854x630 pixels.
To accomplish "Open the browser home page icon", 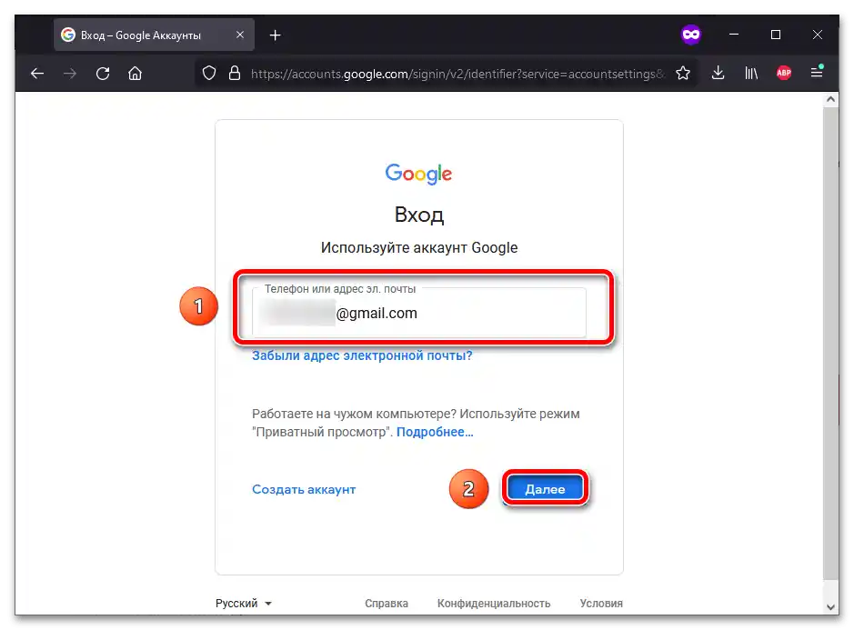I will click(x=136, y=74).
